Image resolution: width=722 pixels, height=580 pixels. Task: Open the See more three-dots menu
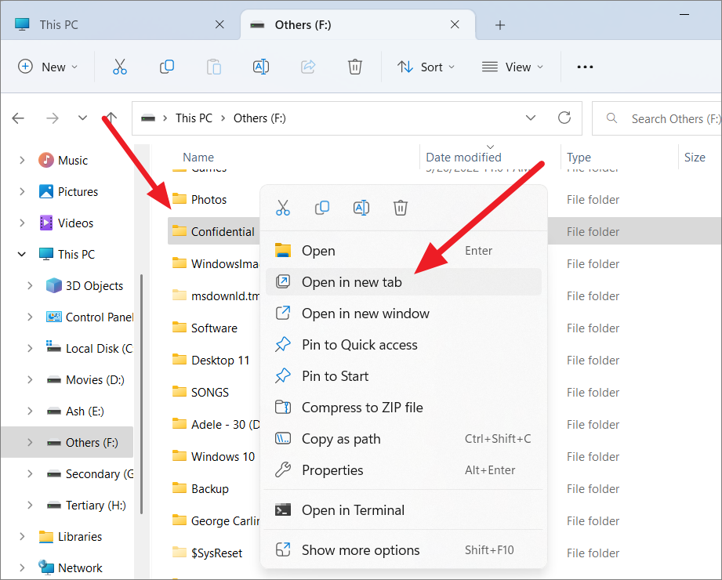click(x=585, y=67)
